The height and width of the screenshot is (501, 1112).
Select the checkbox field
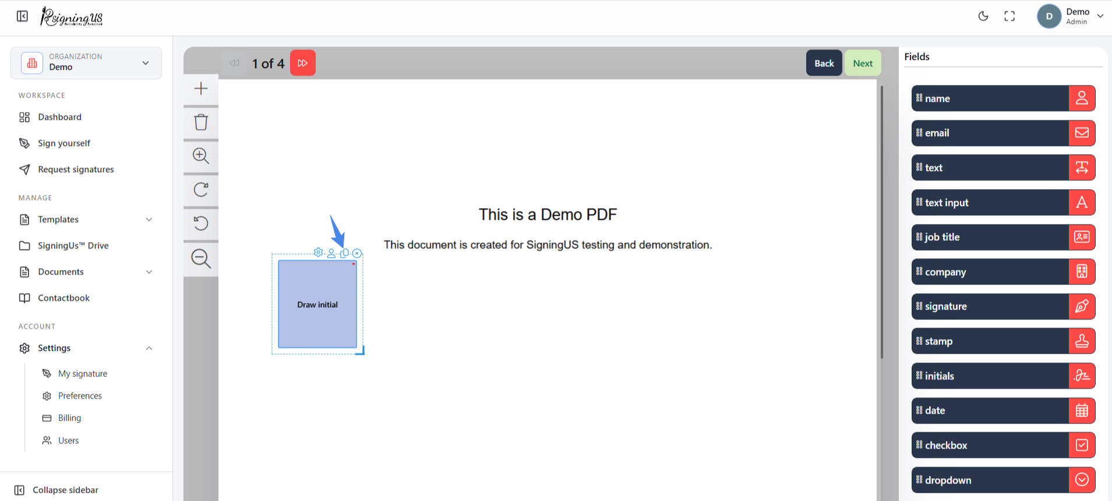[x=1003, y=445]
